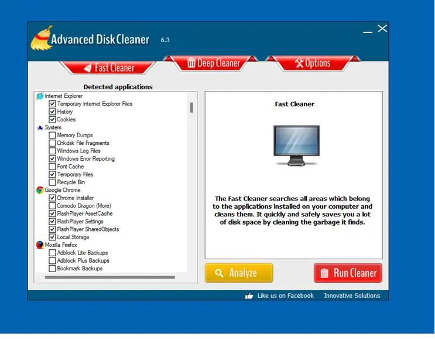Image resolution: width=435 pixels, height=339 pixels.
Task: Click the thumbs-up Facebook icon
Action: click(x=249, y=296)
